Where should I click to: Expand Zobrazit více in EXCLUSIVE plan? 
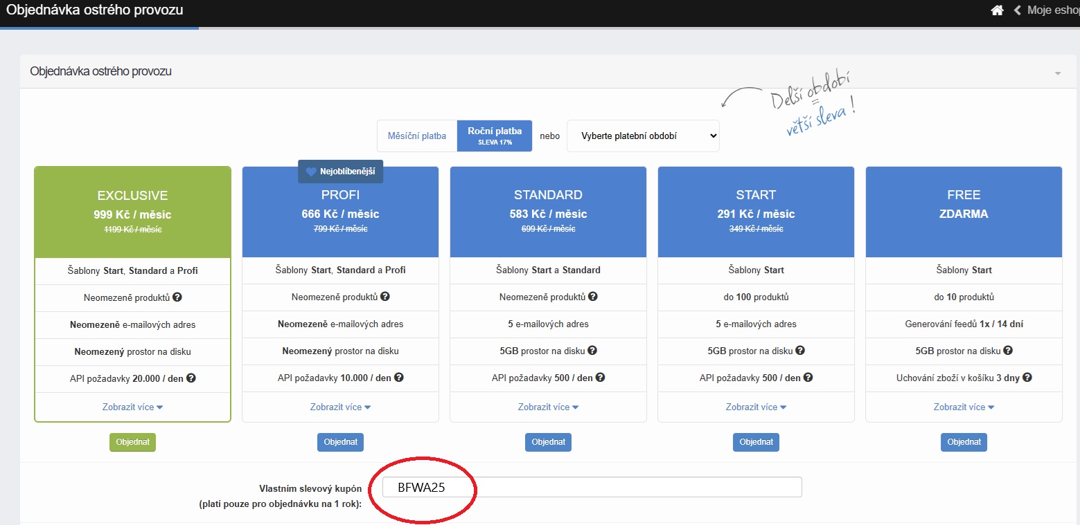(132, 407)
